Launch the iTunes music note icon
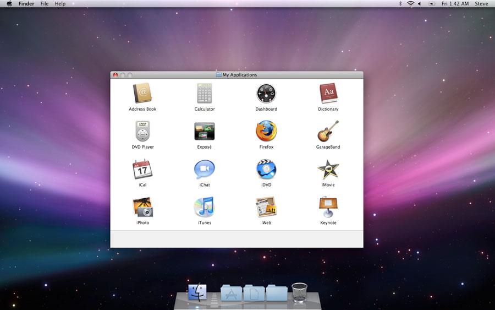Image resolution: width=495 pixels, height=310 pixels. 204,207
